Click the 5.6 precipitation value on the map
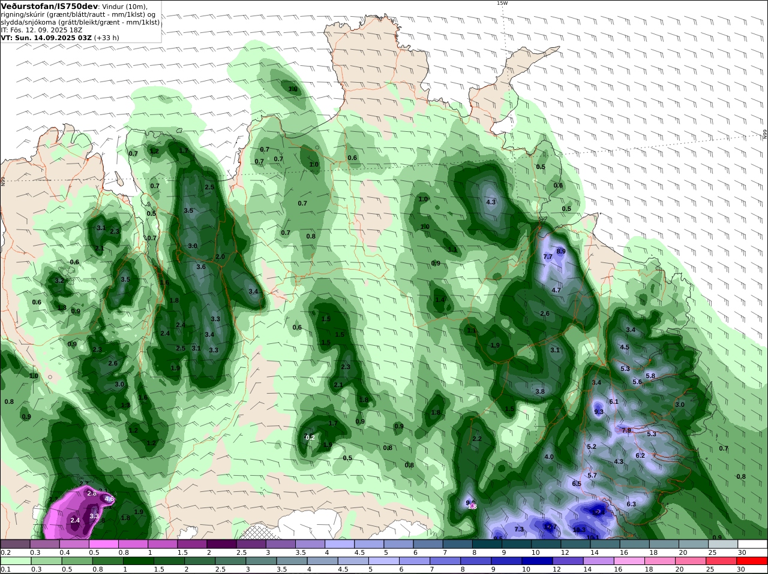The height and width of the screenshot is (574, 768). click(x=637, y=382)
